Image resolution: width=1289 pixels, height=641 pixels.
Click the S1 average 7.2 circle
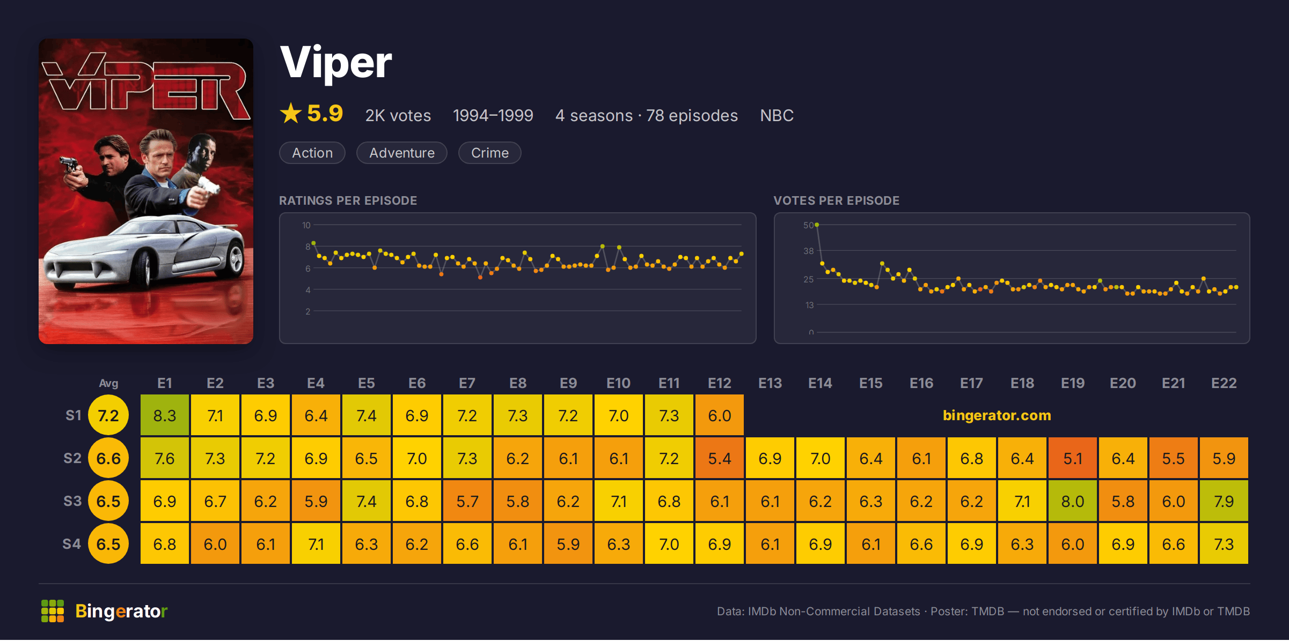click(108, 415)
